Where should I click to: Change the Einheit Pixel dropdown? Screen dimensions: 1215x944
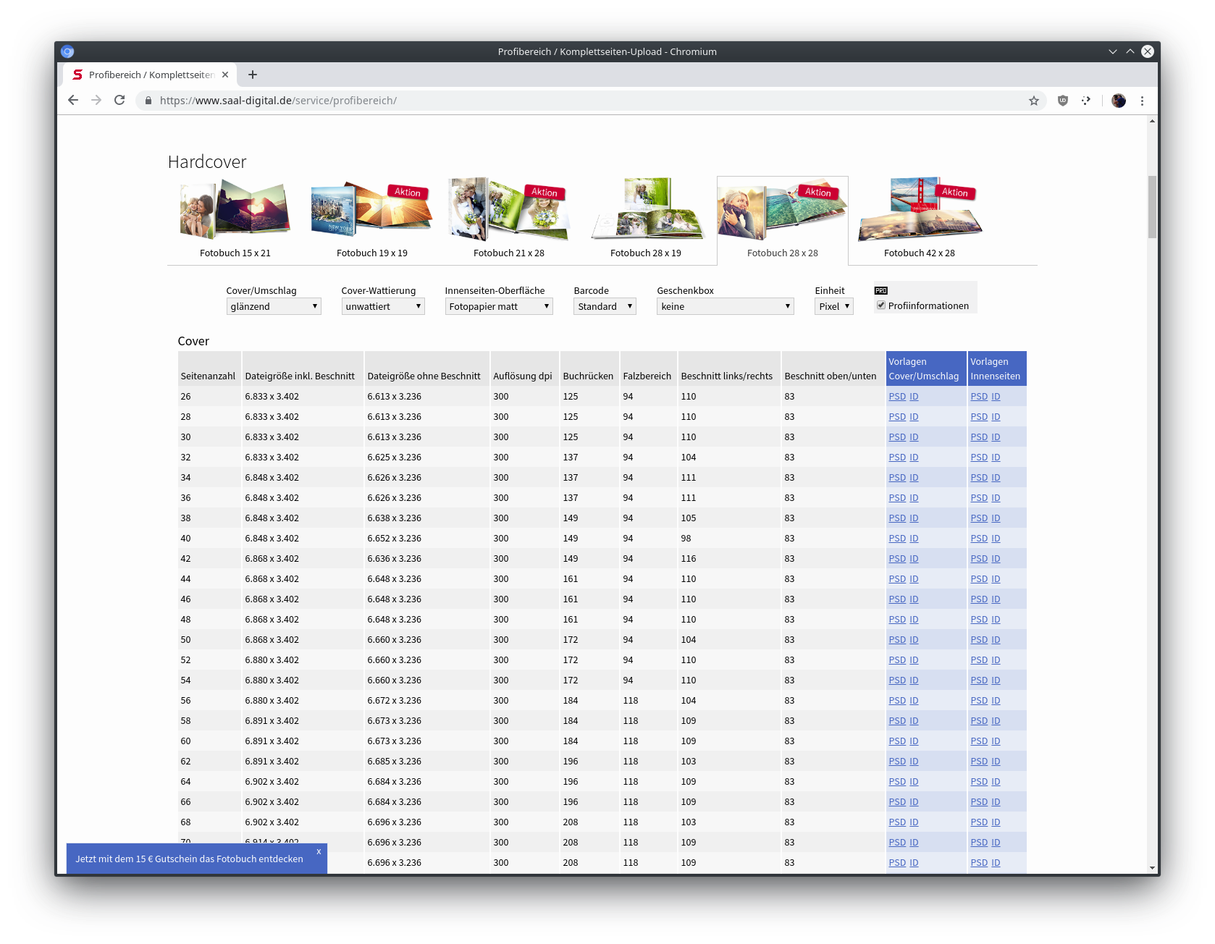[833, 306]
